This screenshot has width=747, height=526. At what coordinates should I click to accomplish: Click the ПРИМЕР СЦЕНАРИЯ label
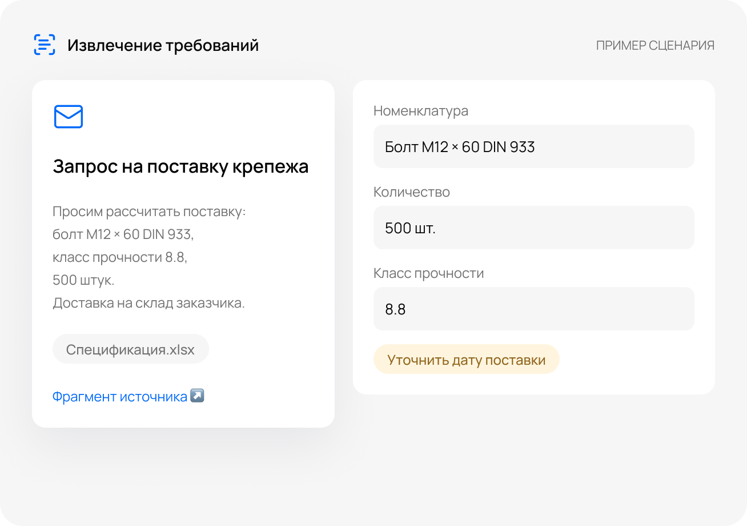pos(655,45)
